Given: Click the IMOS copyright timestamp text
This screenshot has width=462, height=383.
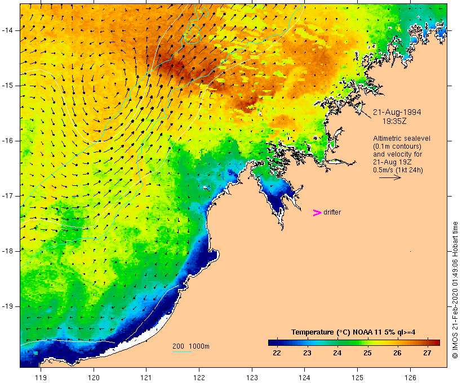Looking at the screenshot, I should 455,290.
